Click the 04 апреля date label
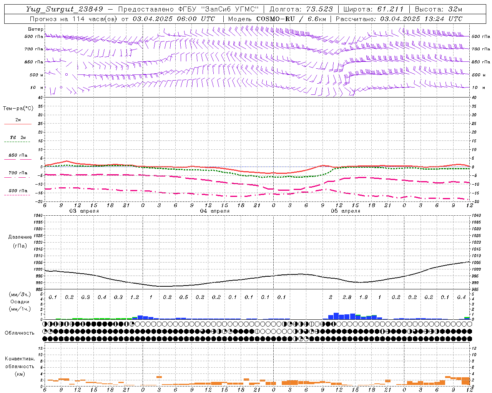 click(x=214, y=211)
